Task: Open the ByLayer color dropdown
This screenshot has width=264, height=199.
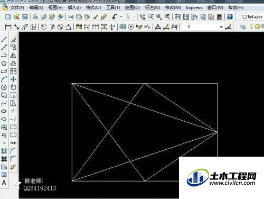Action: (252, 17)
